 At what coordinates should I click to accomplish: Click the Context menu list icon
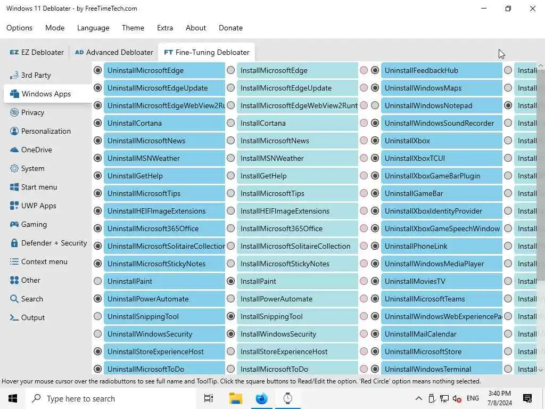[14, 261]
